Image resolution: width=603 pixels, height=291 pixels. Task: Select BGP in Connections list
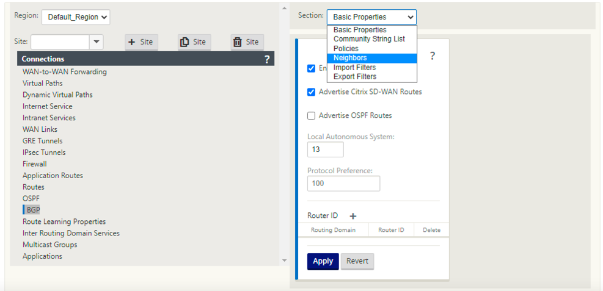click(33, 210)
